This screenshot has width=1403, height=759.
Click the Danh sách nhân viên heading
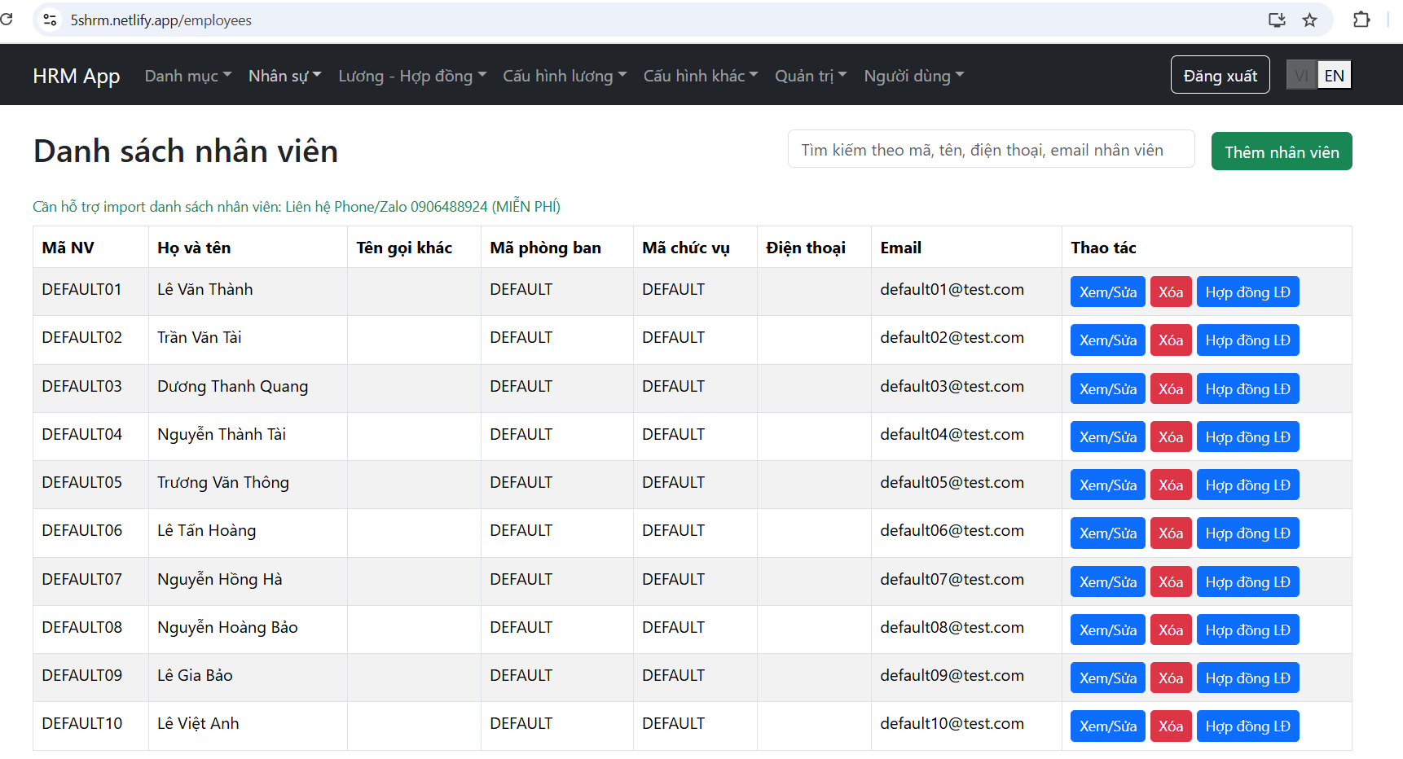point(186,151)
